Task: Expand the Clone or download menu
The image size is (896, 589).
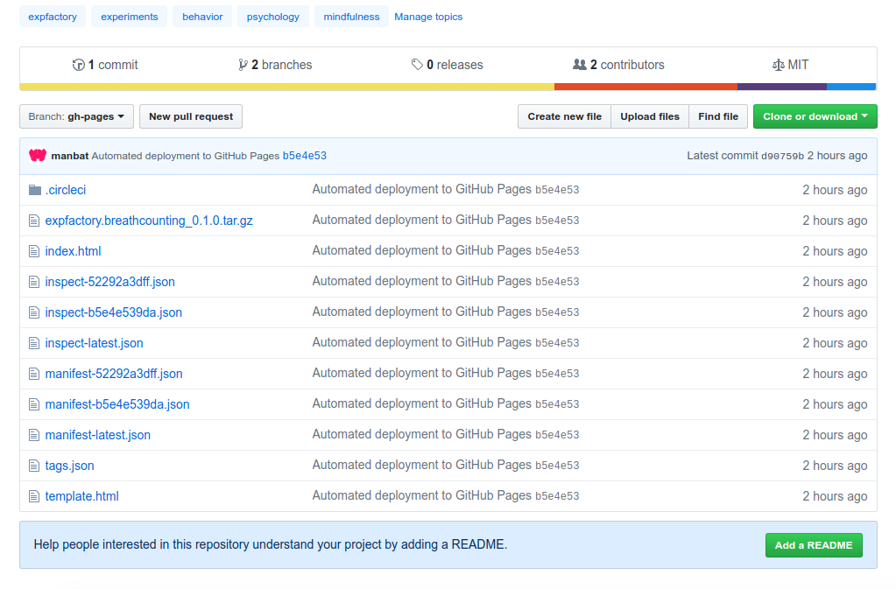Action: coord(815,116)
